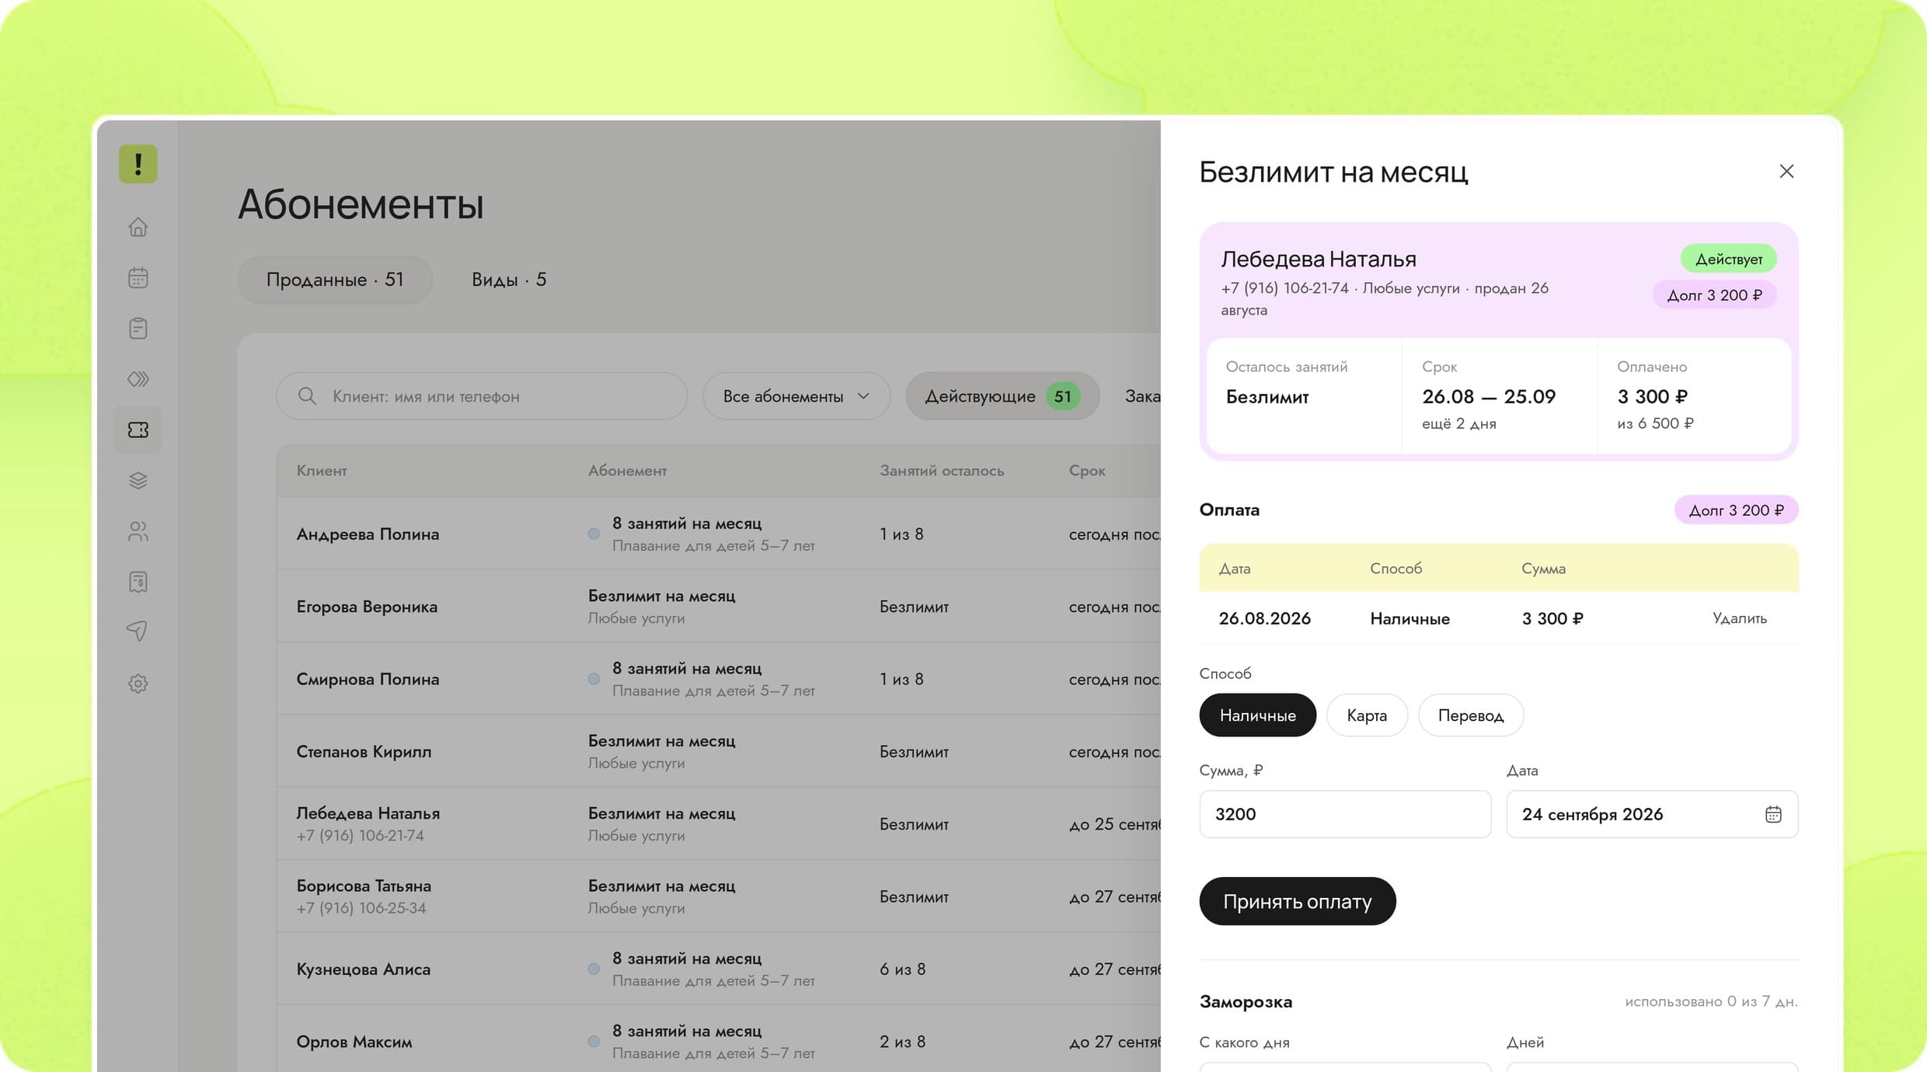Select Перевод payment method
This screenshot has width=1927, height=1072.
pos(1471,715)
